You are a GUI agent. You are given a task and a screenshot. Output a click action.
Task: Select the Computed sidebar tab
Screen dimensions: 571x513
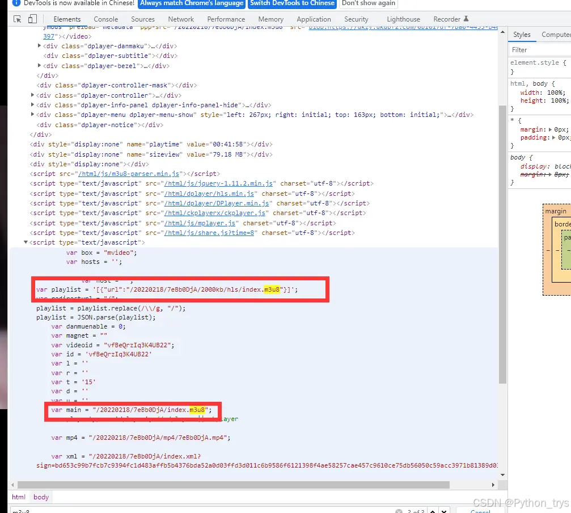point(556,35)
